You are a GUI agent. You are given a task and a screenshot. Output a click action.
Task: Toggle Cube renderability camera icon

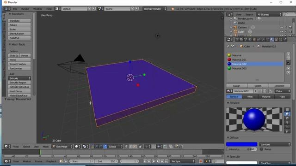coord(290,32)
